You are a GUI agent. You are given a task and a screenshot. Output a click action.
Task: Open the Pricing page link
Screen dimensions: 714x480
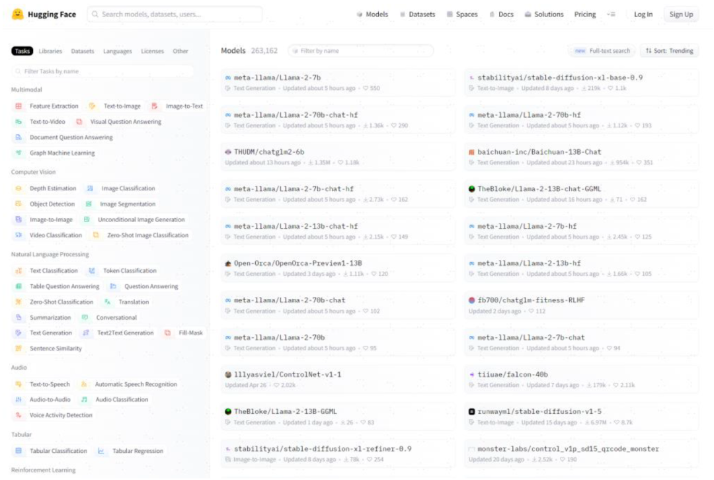tap(585, 15)
